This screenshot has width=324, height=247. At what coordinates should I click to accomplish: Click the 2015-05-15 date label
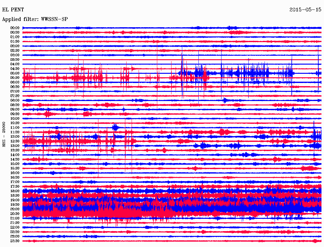tap(305, 10)
